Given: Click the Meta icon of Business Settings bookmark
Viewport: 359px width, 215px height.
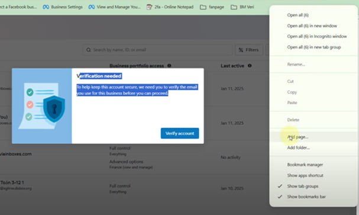Looking at the screenshot, I should pos(46,7).
